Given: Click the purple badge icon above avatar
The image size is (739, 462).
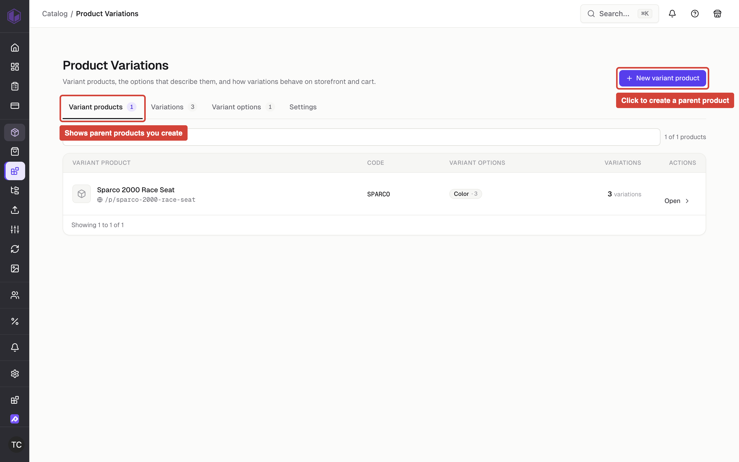Looking at the screenshot, I should [x=15, y=419].
